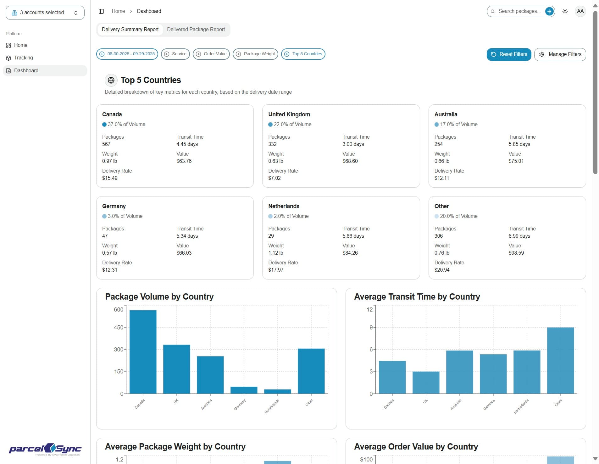
Task: Open the Order Value filter chip
Action: 211,54
